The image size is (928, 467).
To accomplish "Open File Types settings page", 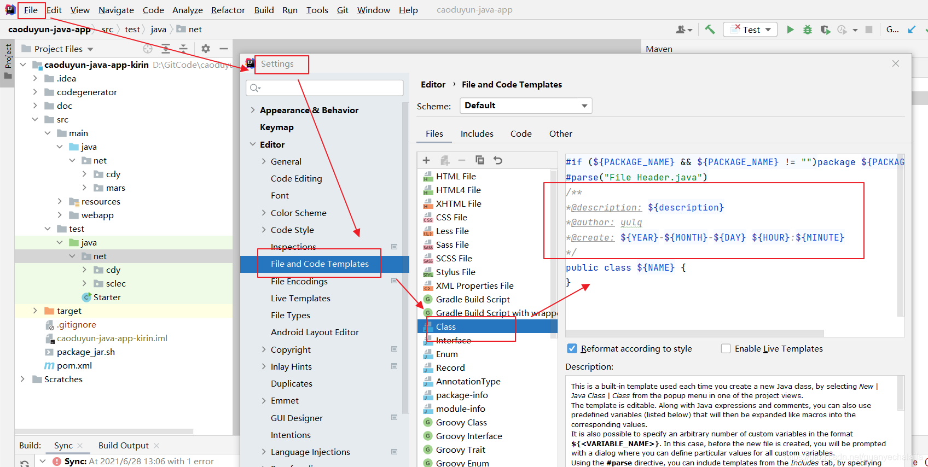I will coord(291,315).
